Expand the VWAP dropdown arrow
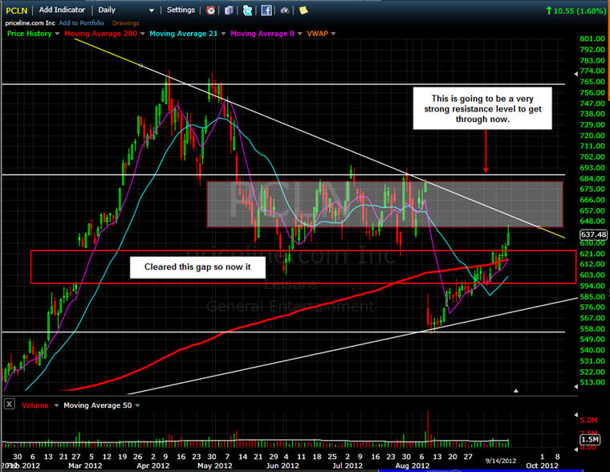 click(x=333, y=34)
